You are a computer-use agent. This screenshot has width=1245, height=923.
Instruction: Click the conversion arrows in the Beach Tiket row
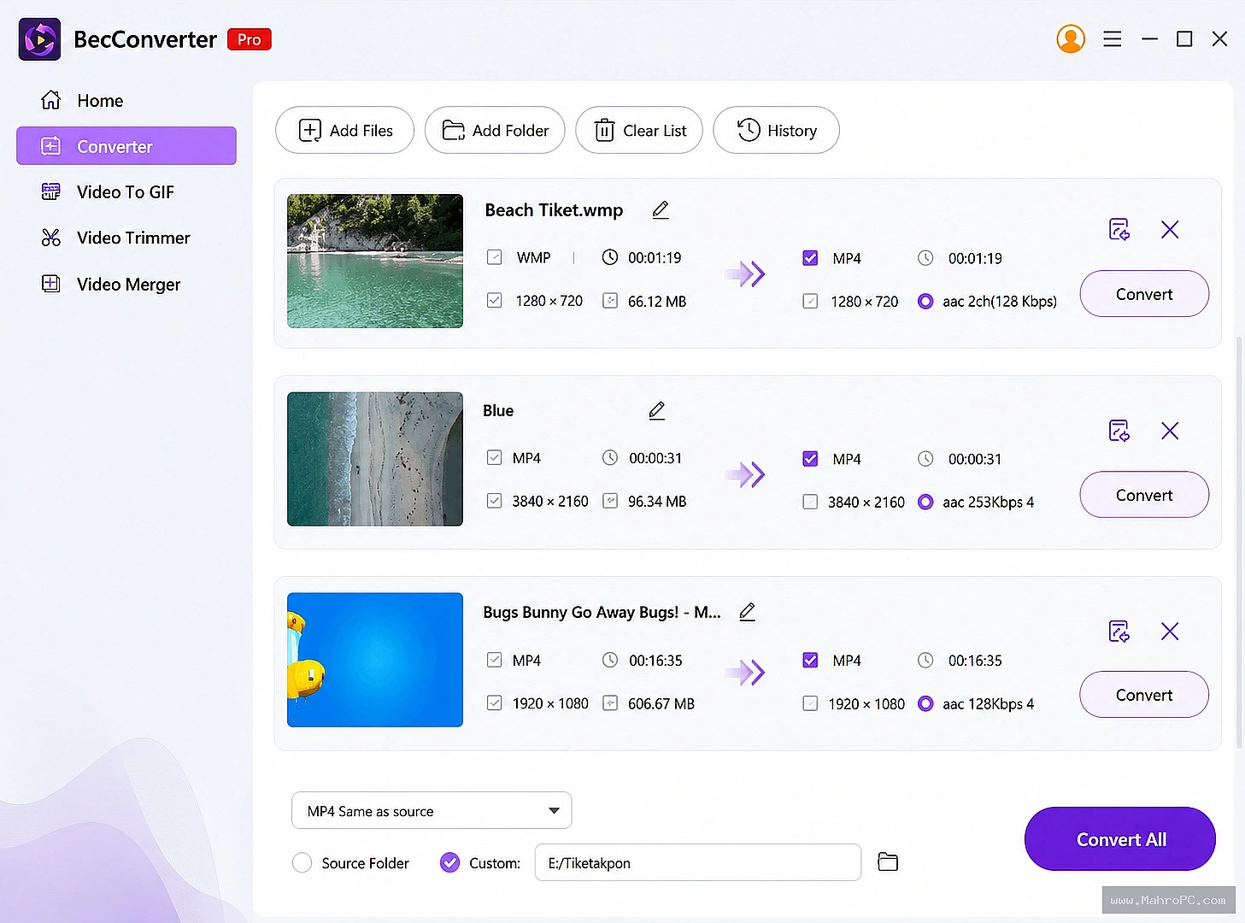click(x=745, y=274)
